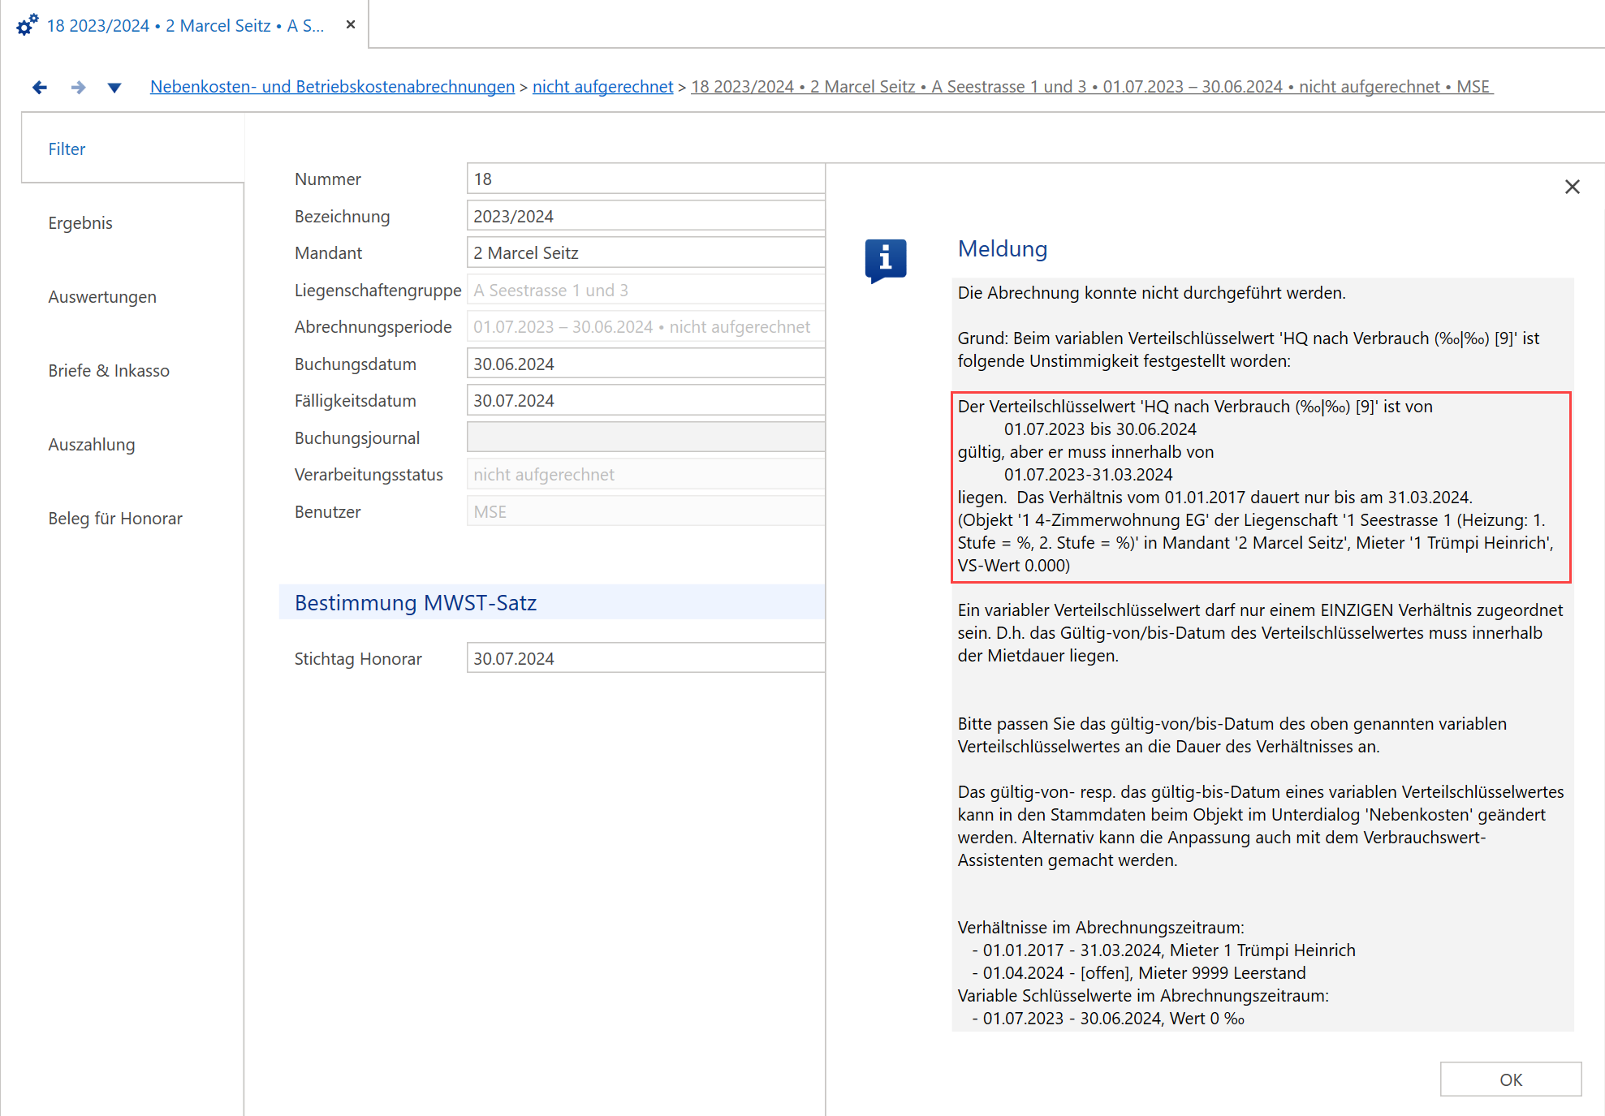Open the Ergebnis sidebar section

(80, 223)
